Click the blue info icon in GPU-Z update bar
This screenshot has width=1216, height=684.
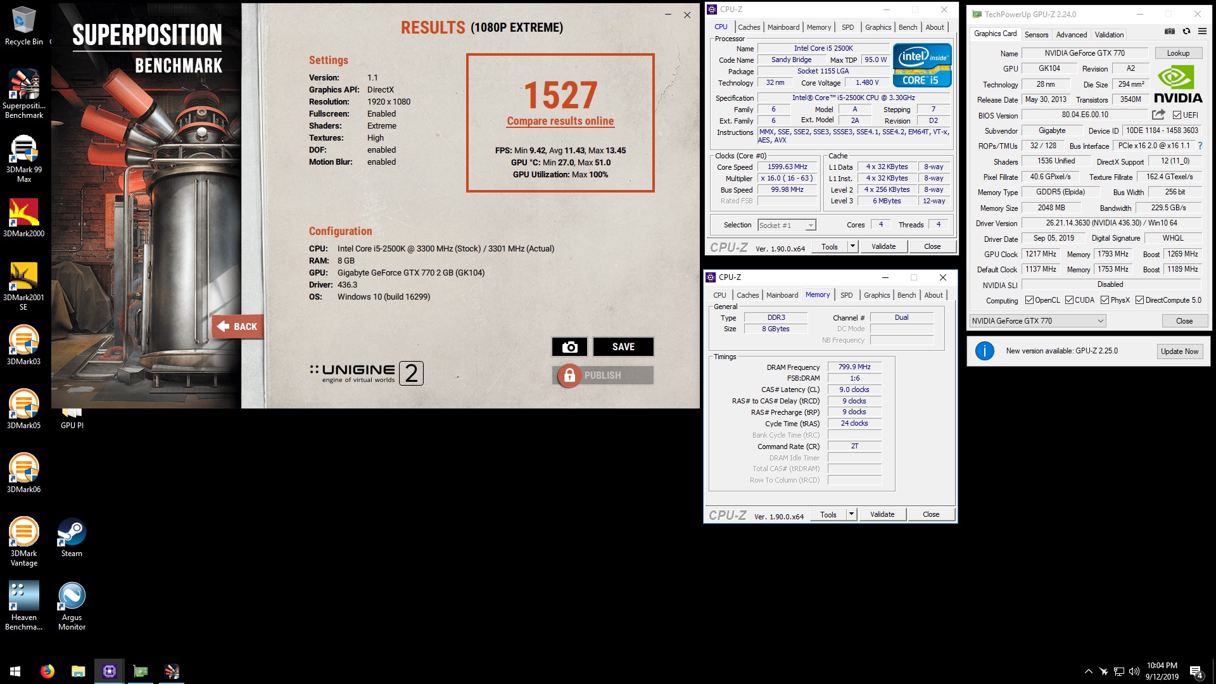(985, 351)
